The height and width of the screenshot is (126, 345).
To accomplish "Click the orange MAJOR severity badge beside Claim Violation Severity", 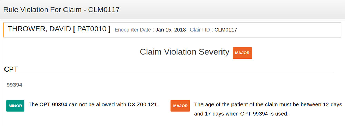I will click(242, 53).
